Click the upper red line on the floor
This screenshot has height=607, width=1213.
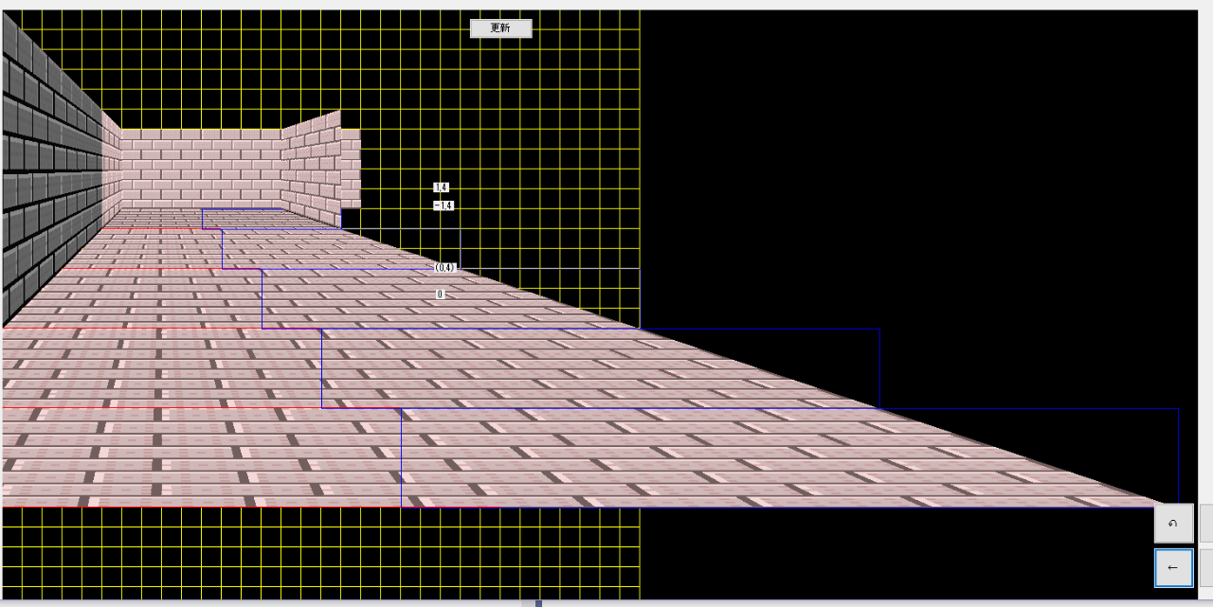click(161, 329)
